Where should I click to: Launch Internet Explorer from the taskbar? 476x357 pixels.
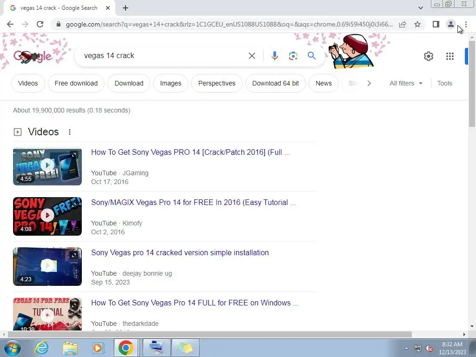point(41,348)
